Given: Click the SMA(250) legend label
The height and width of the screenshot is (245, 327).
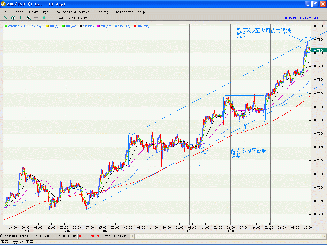Looking at the screenshot, I should point(143,26).
